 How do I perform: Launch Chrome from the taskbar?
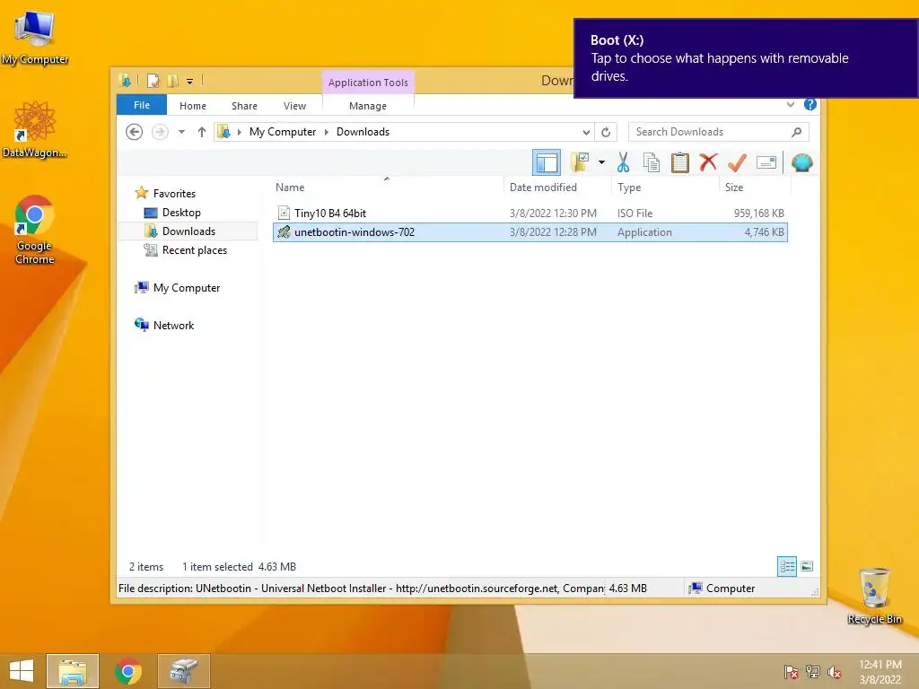click(128, 671)
